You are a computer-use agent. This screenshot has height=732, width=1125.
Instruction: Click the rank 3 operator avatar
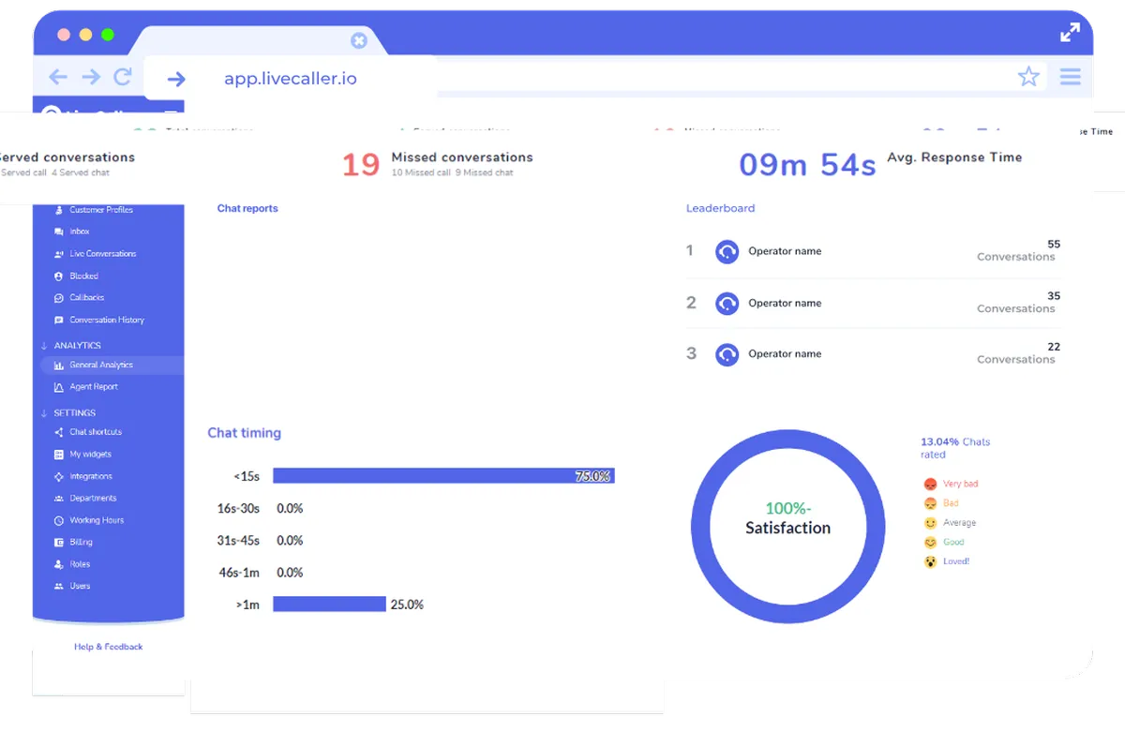tap(727, 354)
